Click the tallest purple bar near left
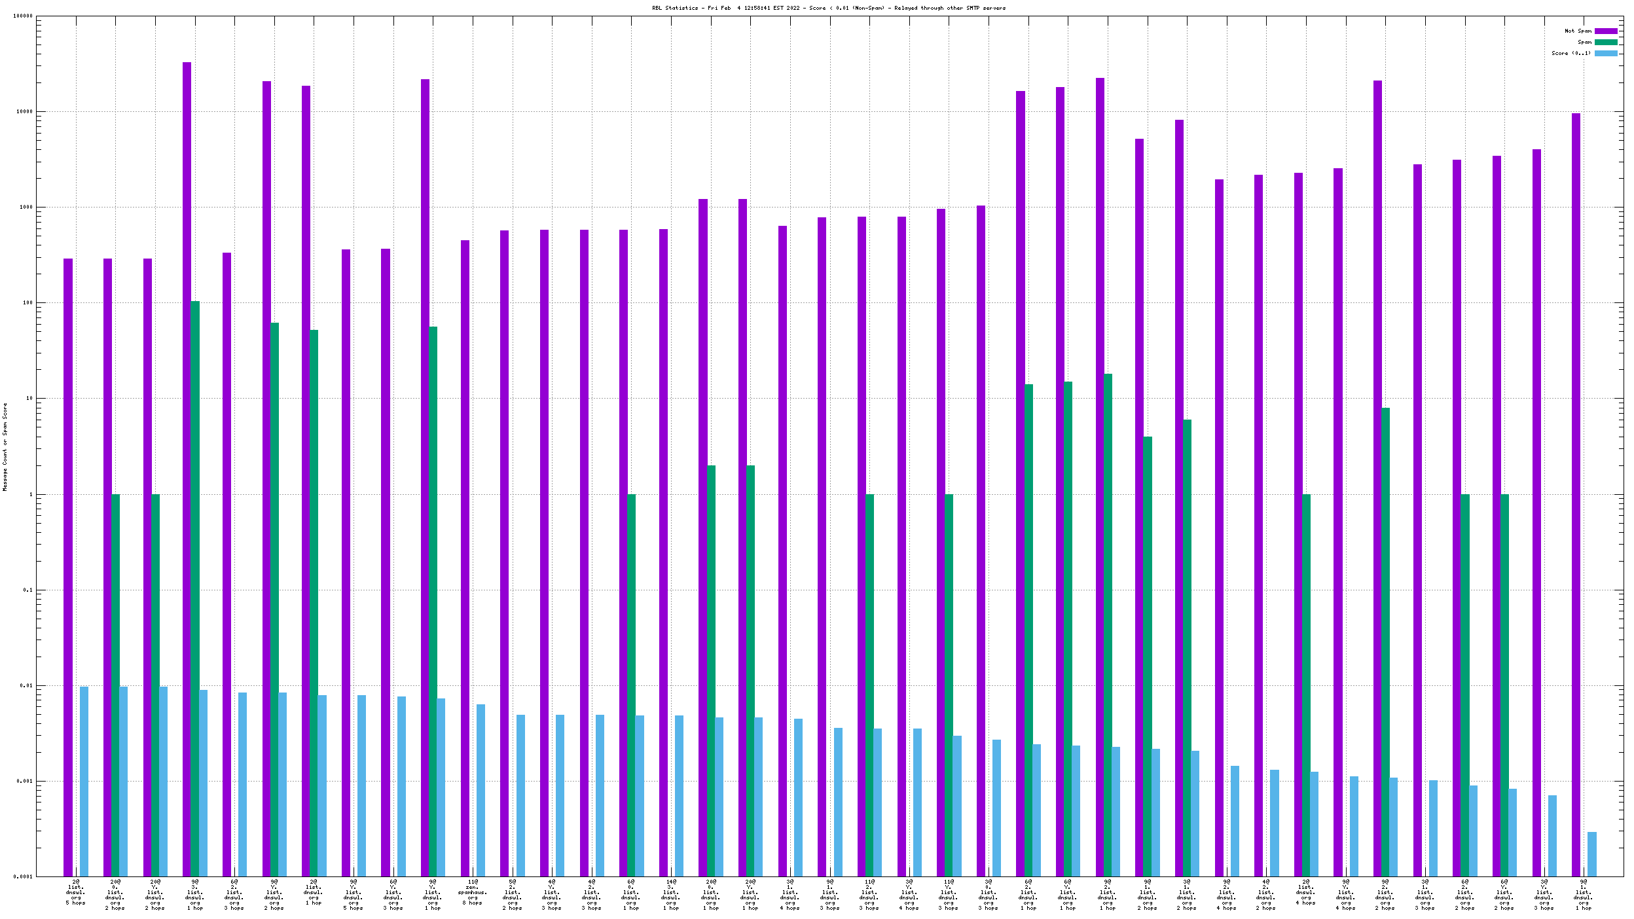 tap(187, 458)
